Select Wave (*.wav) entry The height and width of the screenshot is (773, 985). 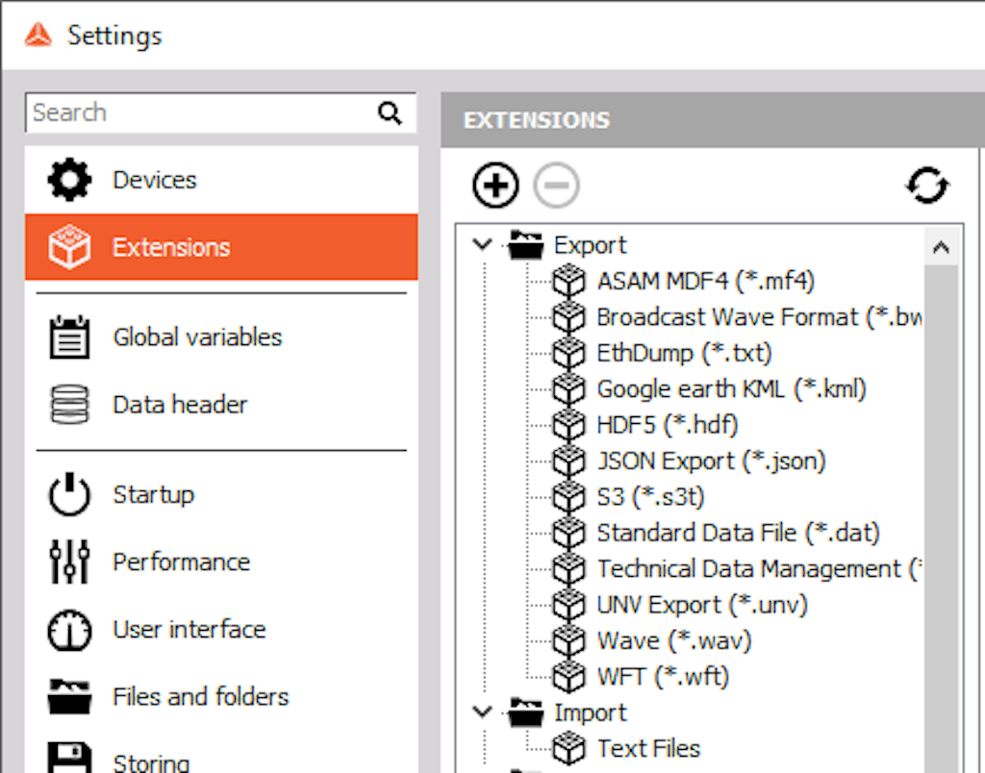[674, 641]
